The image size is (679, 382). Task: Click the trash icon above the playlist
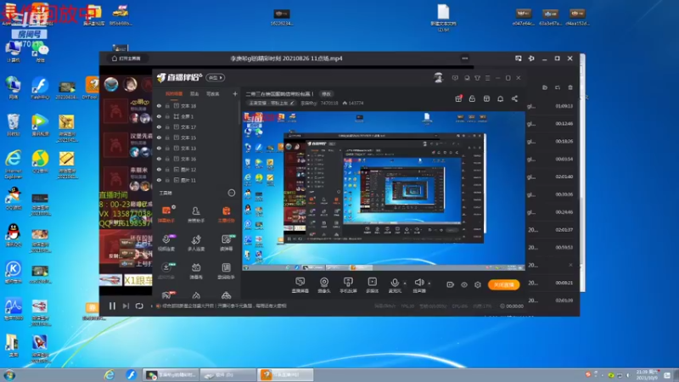[x=570, y=87]
